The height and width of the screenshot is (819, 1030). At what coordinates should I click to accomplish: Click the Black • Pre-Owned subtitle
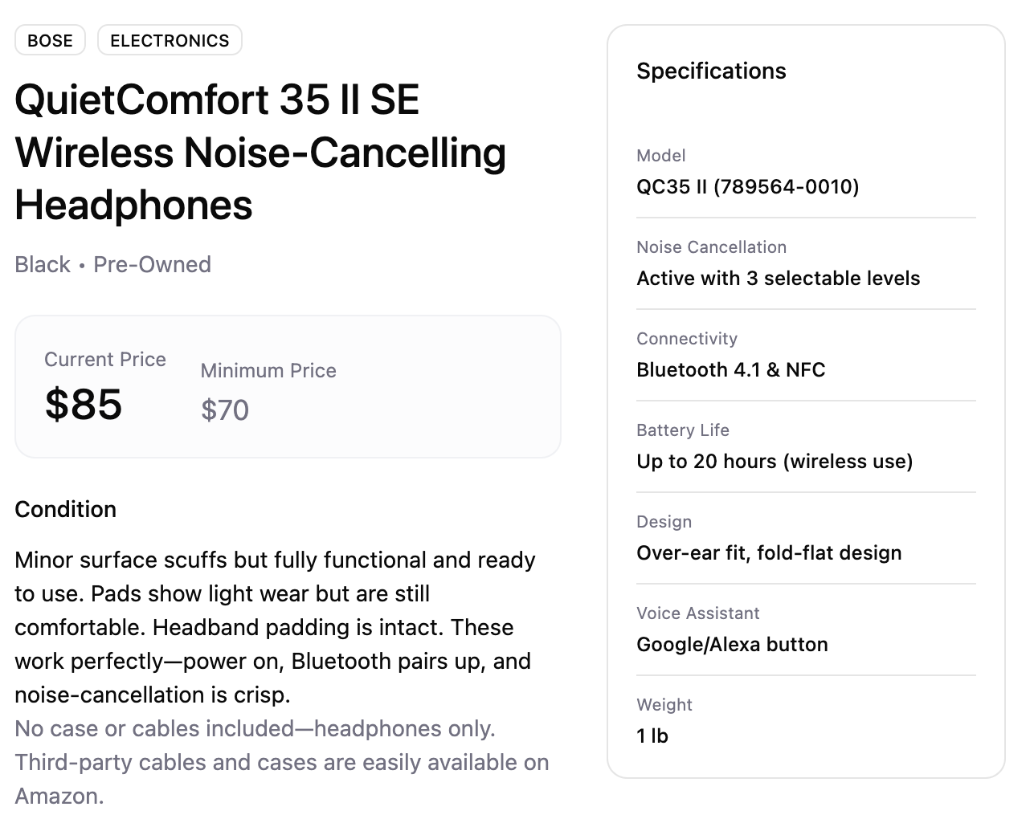(112, 264)
